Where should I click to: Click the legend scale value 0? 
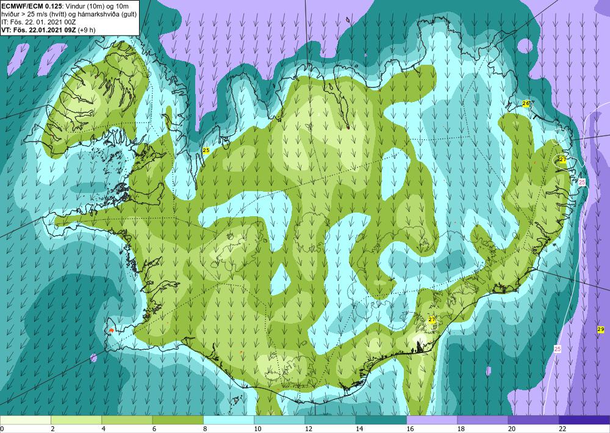click(2, 429)
